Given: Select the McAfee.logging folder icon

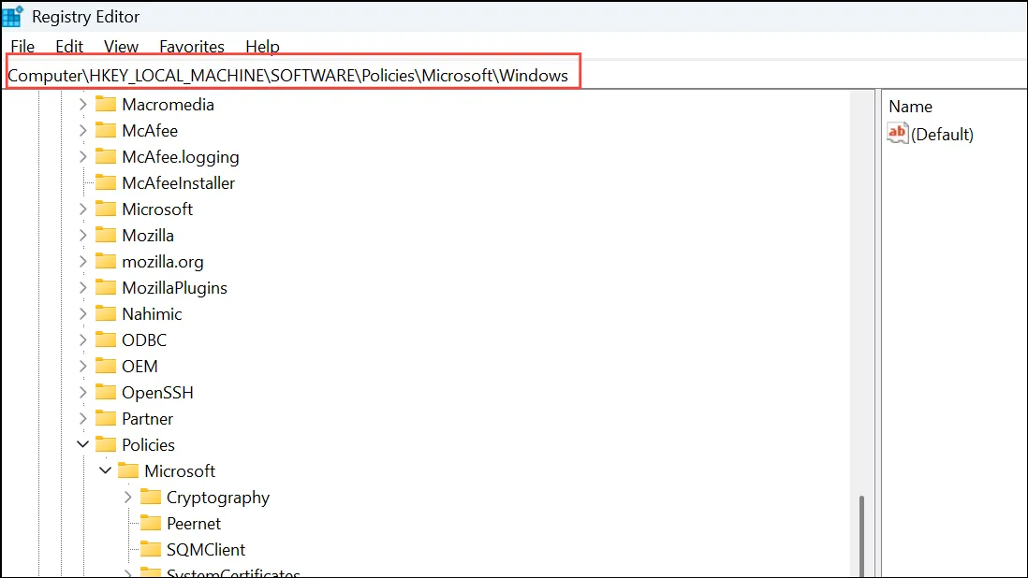Looking at the screenshot, I should [x=106, y=156].
